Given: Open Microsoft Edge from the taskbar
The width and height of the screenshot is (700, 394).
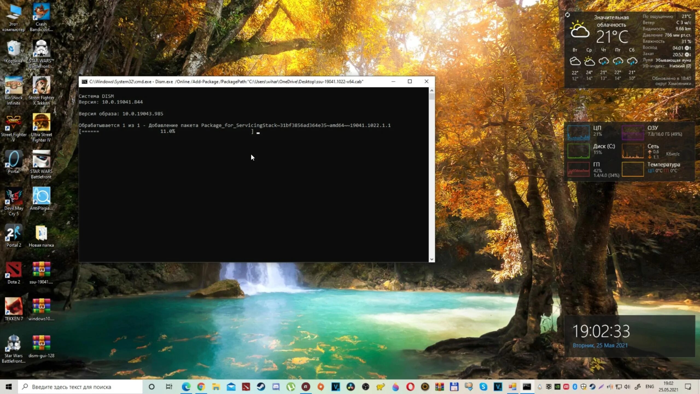Looking at the screenshot, I should (x=186, y=387).
